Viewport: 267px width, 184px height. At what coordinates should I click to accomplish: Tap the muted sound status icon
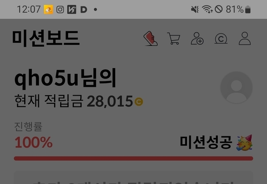click(x=195, y=9)
